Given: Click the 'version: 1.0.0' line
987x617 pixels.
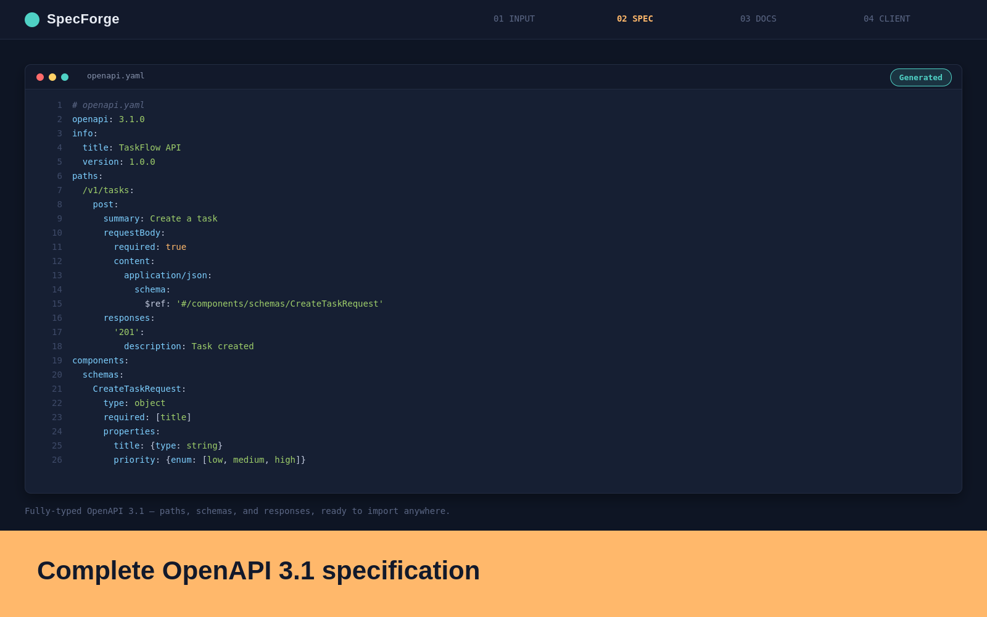Looking at the screenshot, I should (118, 162).
